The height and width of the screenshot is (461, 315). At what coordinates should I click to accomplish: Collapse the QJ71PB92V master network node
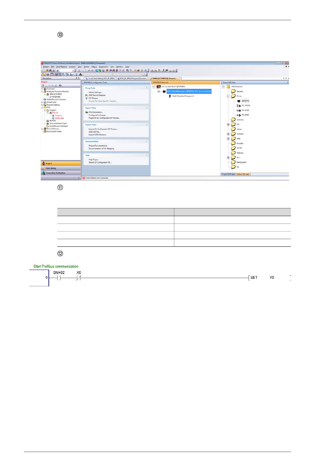(x=154, y=86)
